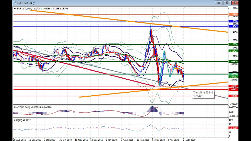
Task: Click the 1.16650 orange price level label
Action: [x=233, y=14]
